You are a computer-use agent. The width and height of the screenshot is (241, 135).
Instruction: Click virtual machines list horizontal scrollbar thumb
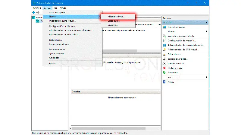pos(120,51)
